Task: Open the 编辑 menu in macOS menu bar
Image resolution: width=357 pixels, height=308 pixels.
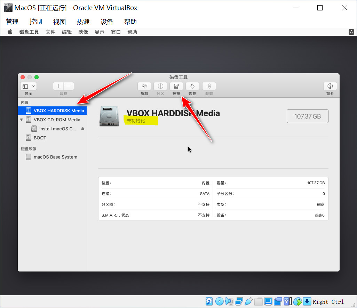Action: [x=67, y=32]
